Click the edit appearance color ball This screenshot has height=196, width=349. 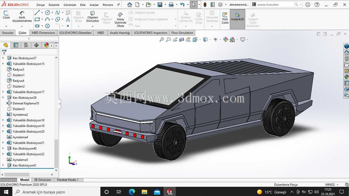click(x=225, y=40)
